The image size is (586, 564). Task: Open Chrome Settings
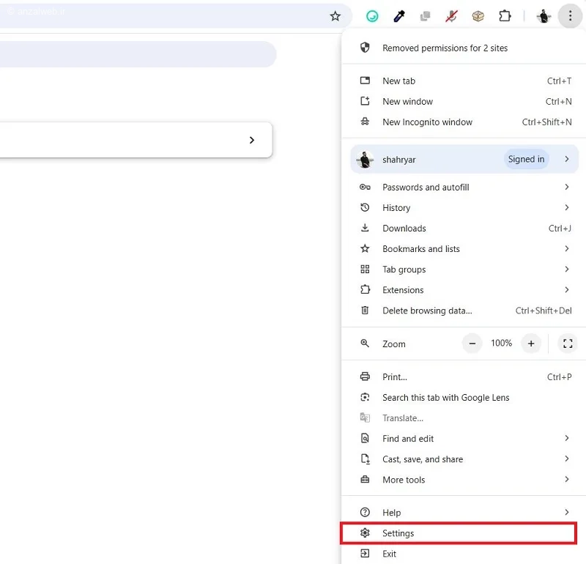point(459,533)
